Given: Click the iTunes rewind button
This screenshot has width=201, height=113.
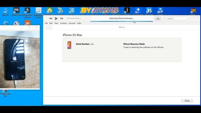Looking at the screenshot, I should (x=51, y=19).
